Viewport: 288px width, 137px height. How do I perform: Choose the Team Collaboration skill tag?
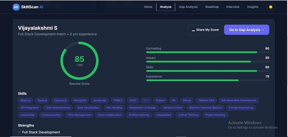110,115
